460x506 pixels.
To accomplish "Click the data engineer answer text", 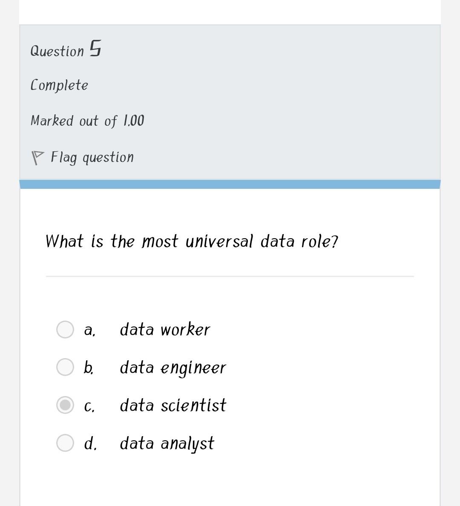I will tap(173, 367).
